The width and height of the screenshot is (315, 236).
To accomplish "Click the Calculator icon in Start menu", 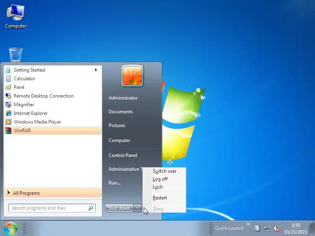I will (x=8, y=79).
